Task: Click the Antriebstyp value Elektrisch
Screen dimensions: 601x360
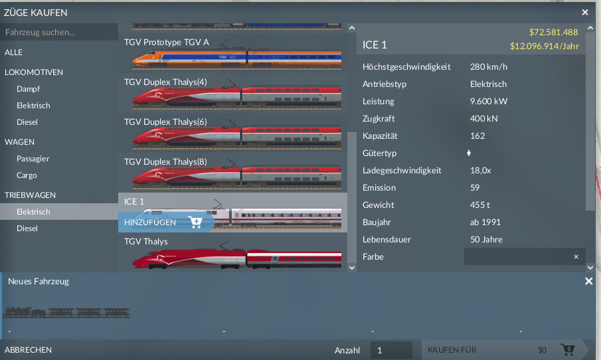Action: click(x=488, y=84)
